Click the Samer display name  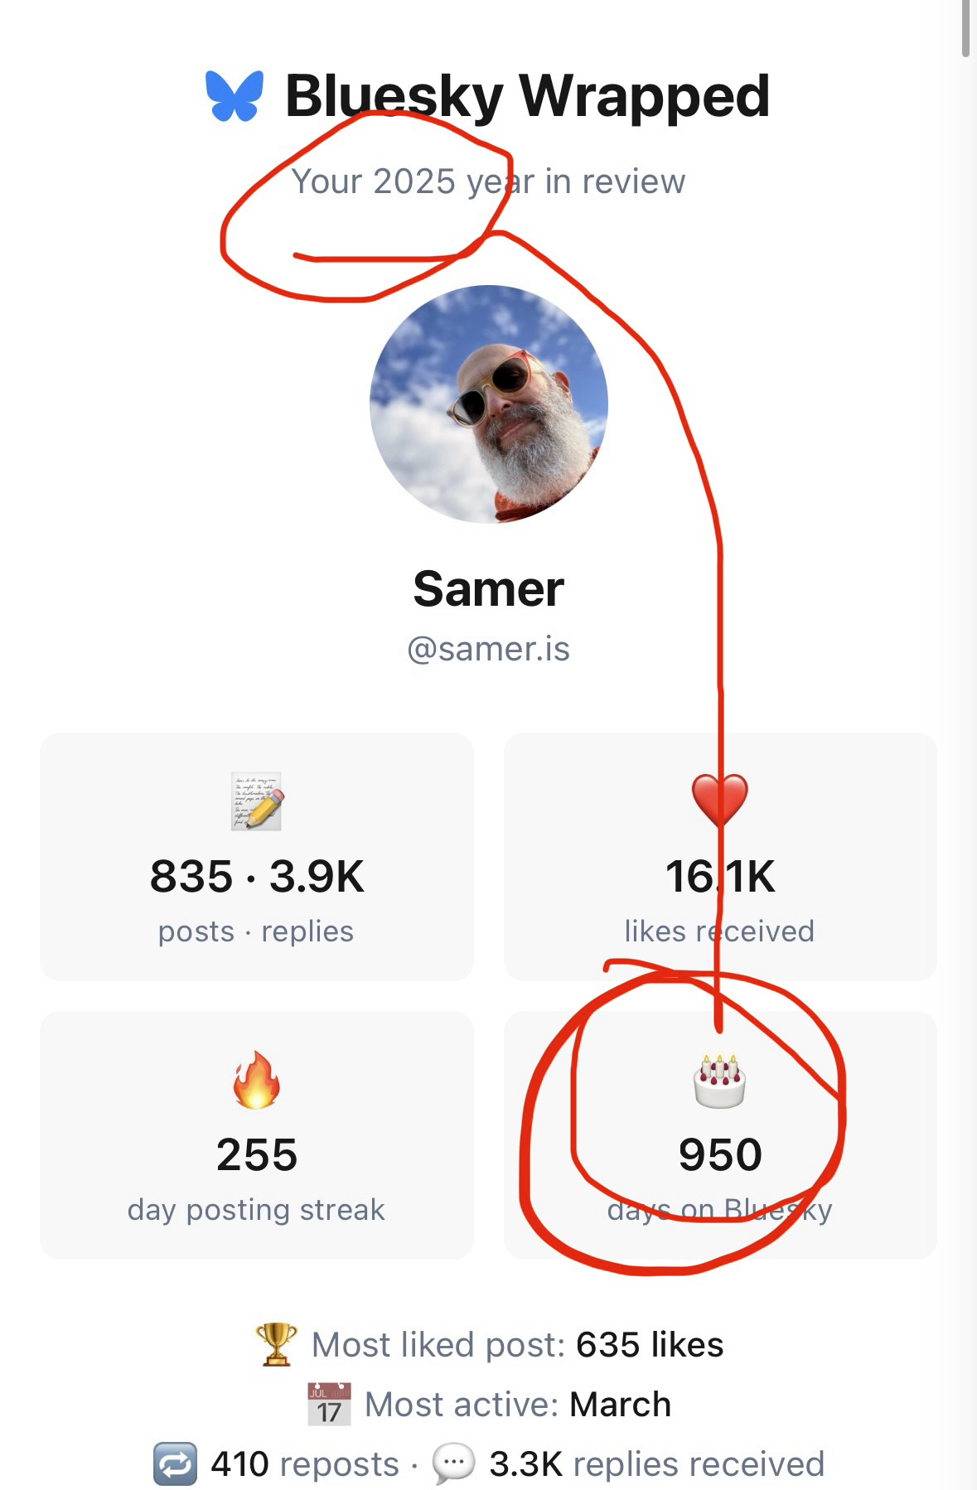click(x=489, y=589)
